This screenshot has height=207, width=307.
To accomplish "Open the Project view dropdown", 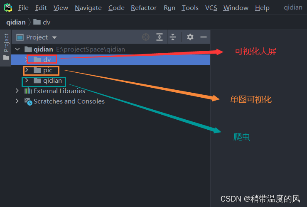I will point(54,37).
